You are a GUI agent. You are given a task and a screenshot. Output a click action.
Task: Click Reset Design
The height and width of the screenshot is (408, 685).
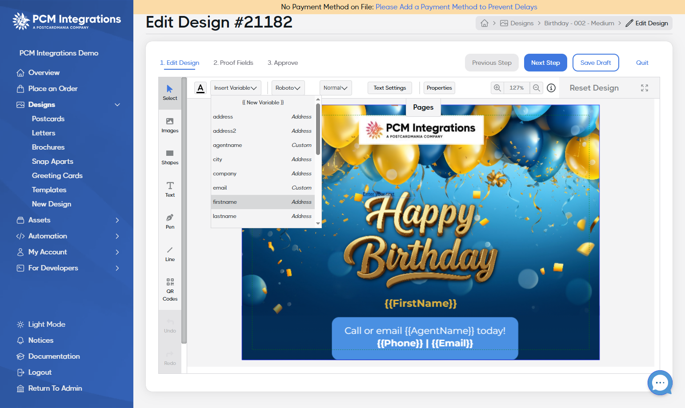point(594,88)
